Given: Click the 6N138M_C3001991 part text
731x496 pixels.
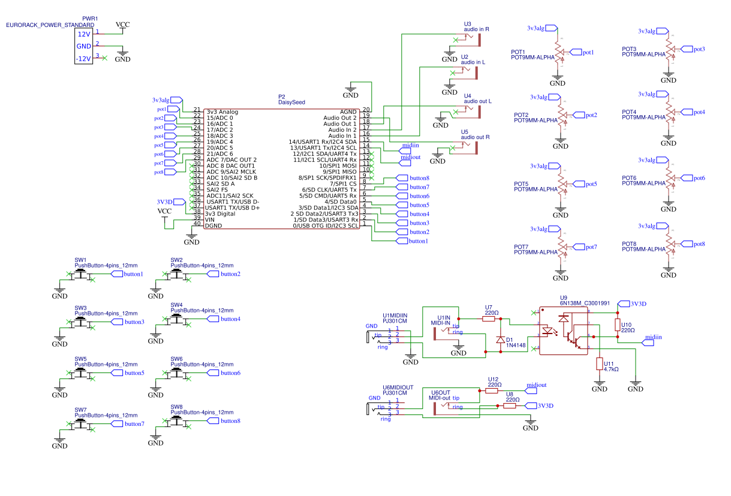Looking at the screenshot, I should [585, 303].
